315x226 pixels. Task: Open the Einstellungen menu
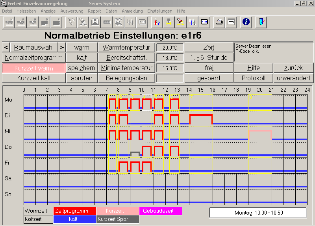[x=159, y=11]
